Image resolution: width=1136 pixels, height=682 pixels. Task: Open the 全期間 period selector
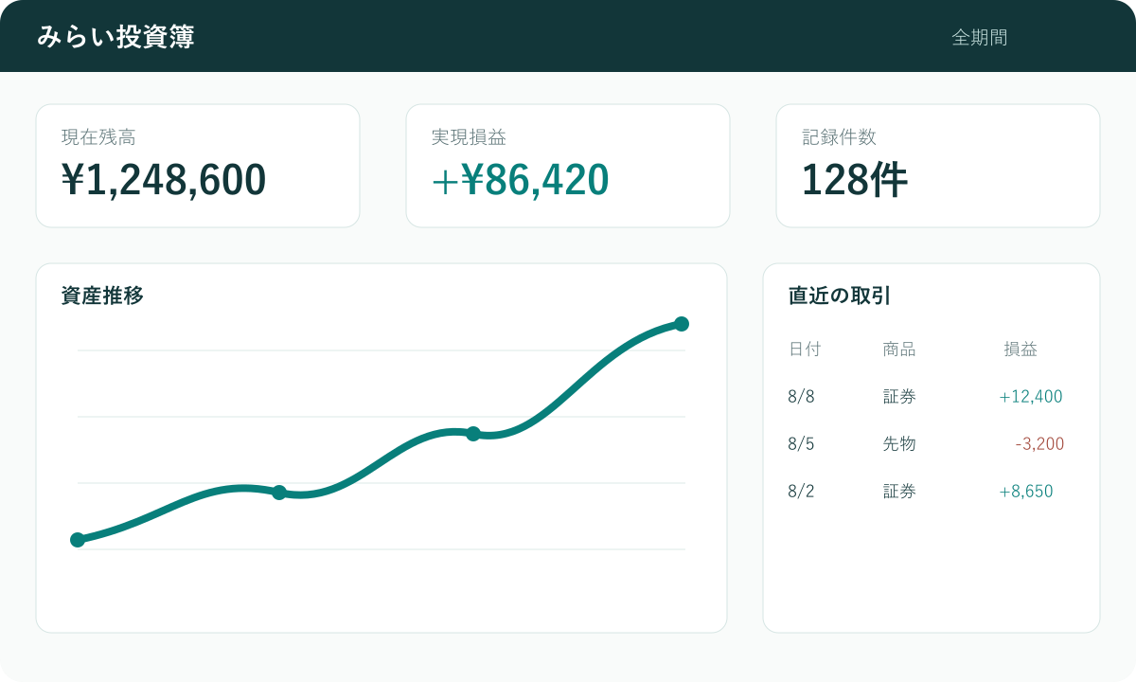(979, 38)
